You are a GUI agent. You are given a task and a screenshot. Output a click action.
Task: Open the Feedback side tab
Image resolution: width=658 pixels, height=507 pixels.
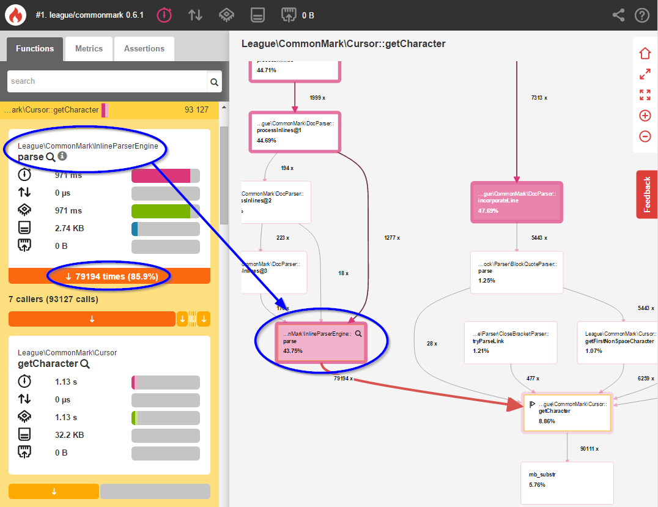(x=646, y=194)
